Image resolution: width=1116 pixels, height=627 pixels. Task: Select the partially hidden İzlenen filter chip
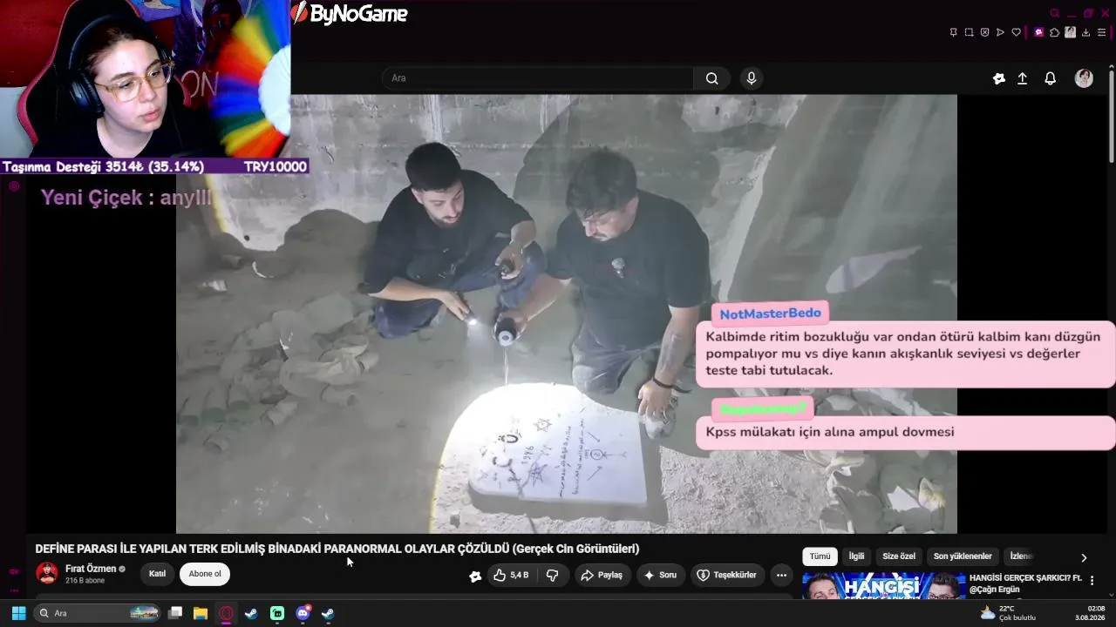click(x=1019, y=556)
